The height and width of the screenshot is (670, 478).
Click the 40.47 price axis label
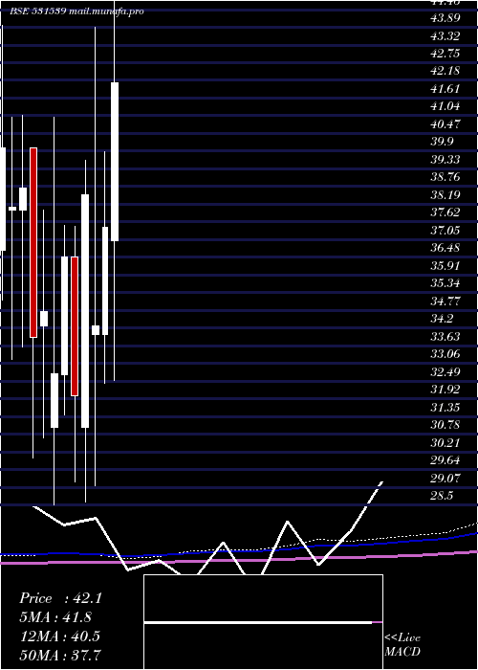[x=445, y=124]
